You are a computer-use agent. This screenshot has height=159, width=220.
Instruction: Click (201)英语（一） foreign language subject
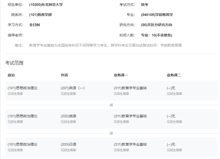73,88
